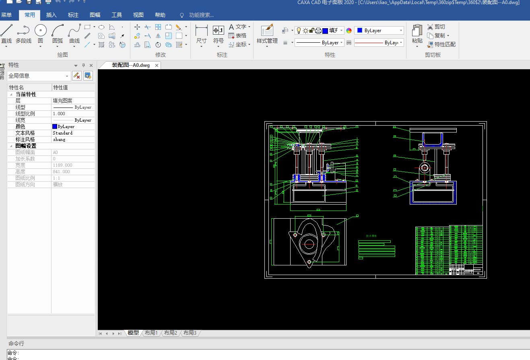Screen dimensions: 530x360
Task: Choose the Parallel lines tool
Action: tap(87, 36)
